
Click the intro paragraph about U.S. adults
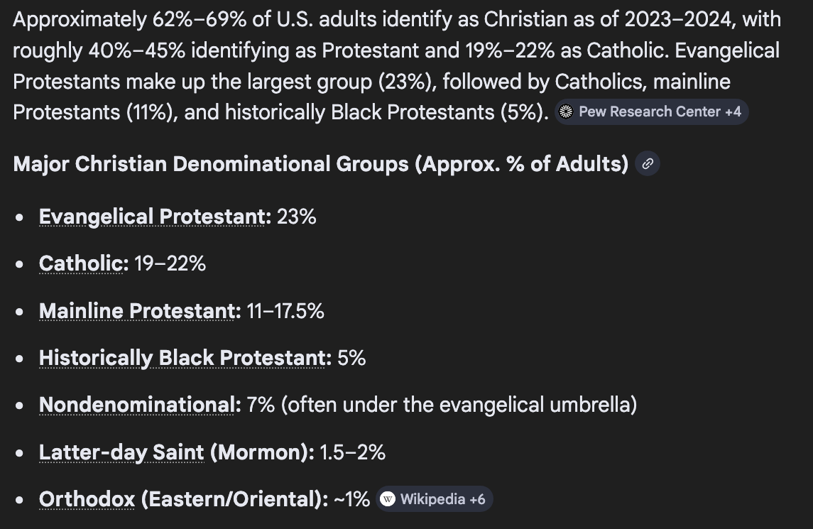coord(397,66)
